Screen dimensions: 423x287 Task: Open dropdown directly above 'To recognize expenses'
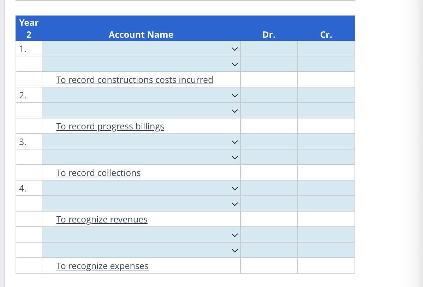click(x=141, y=250)
